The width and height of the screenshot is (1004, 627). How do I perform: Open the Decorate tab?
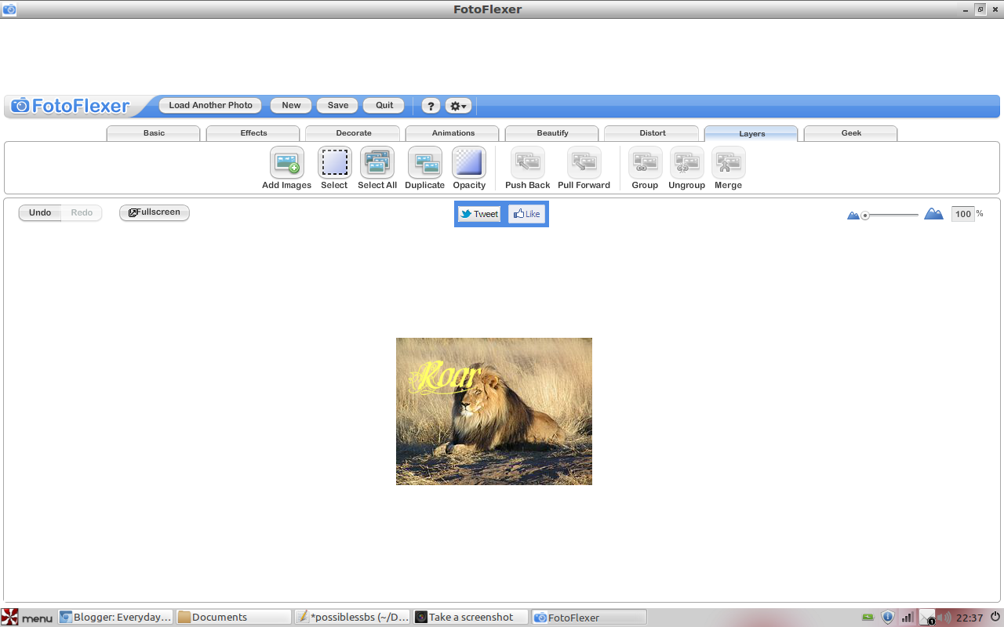click(x=354, y=133)
